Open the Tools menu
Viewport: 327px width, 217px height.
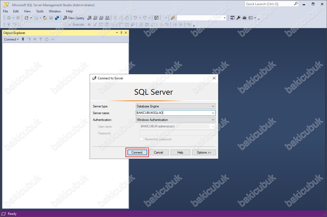pyautogui.click(x=40, y=11)
